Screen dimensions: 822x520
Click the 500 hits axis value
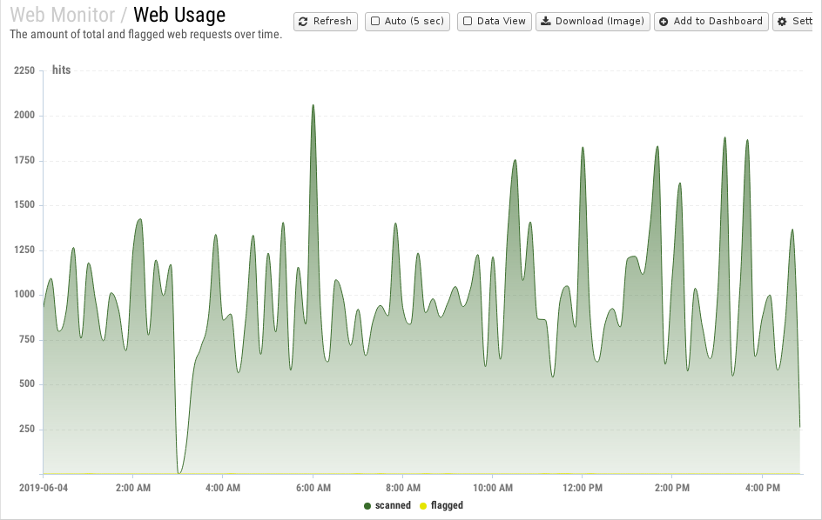coord(27,383)
